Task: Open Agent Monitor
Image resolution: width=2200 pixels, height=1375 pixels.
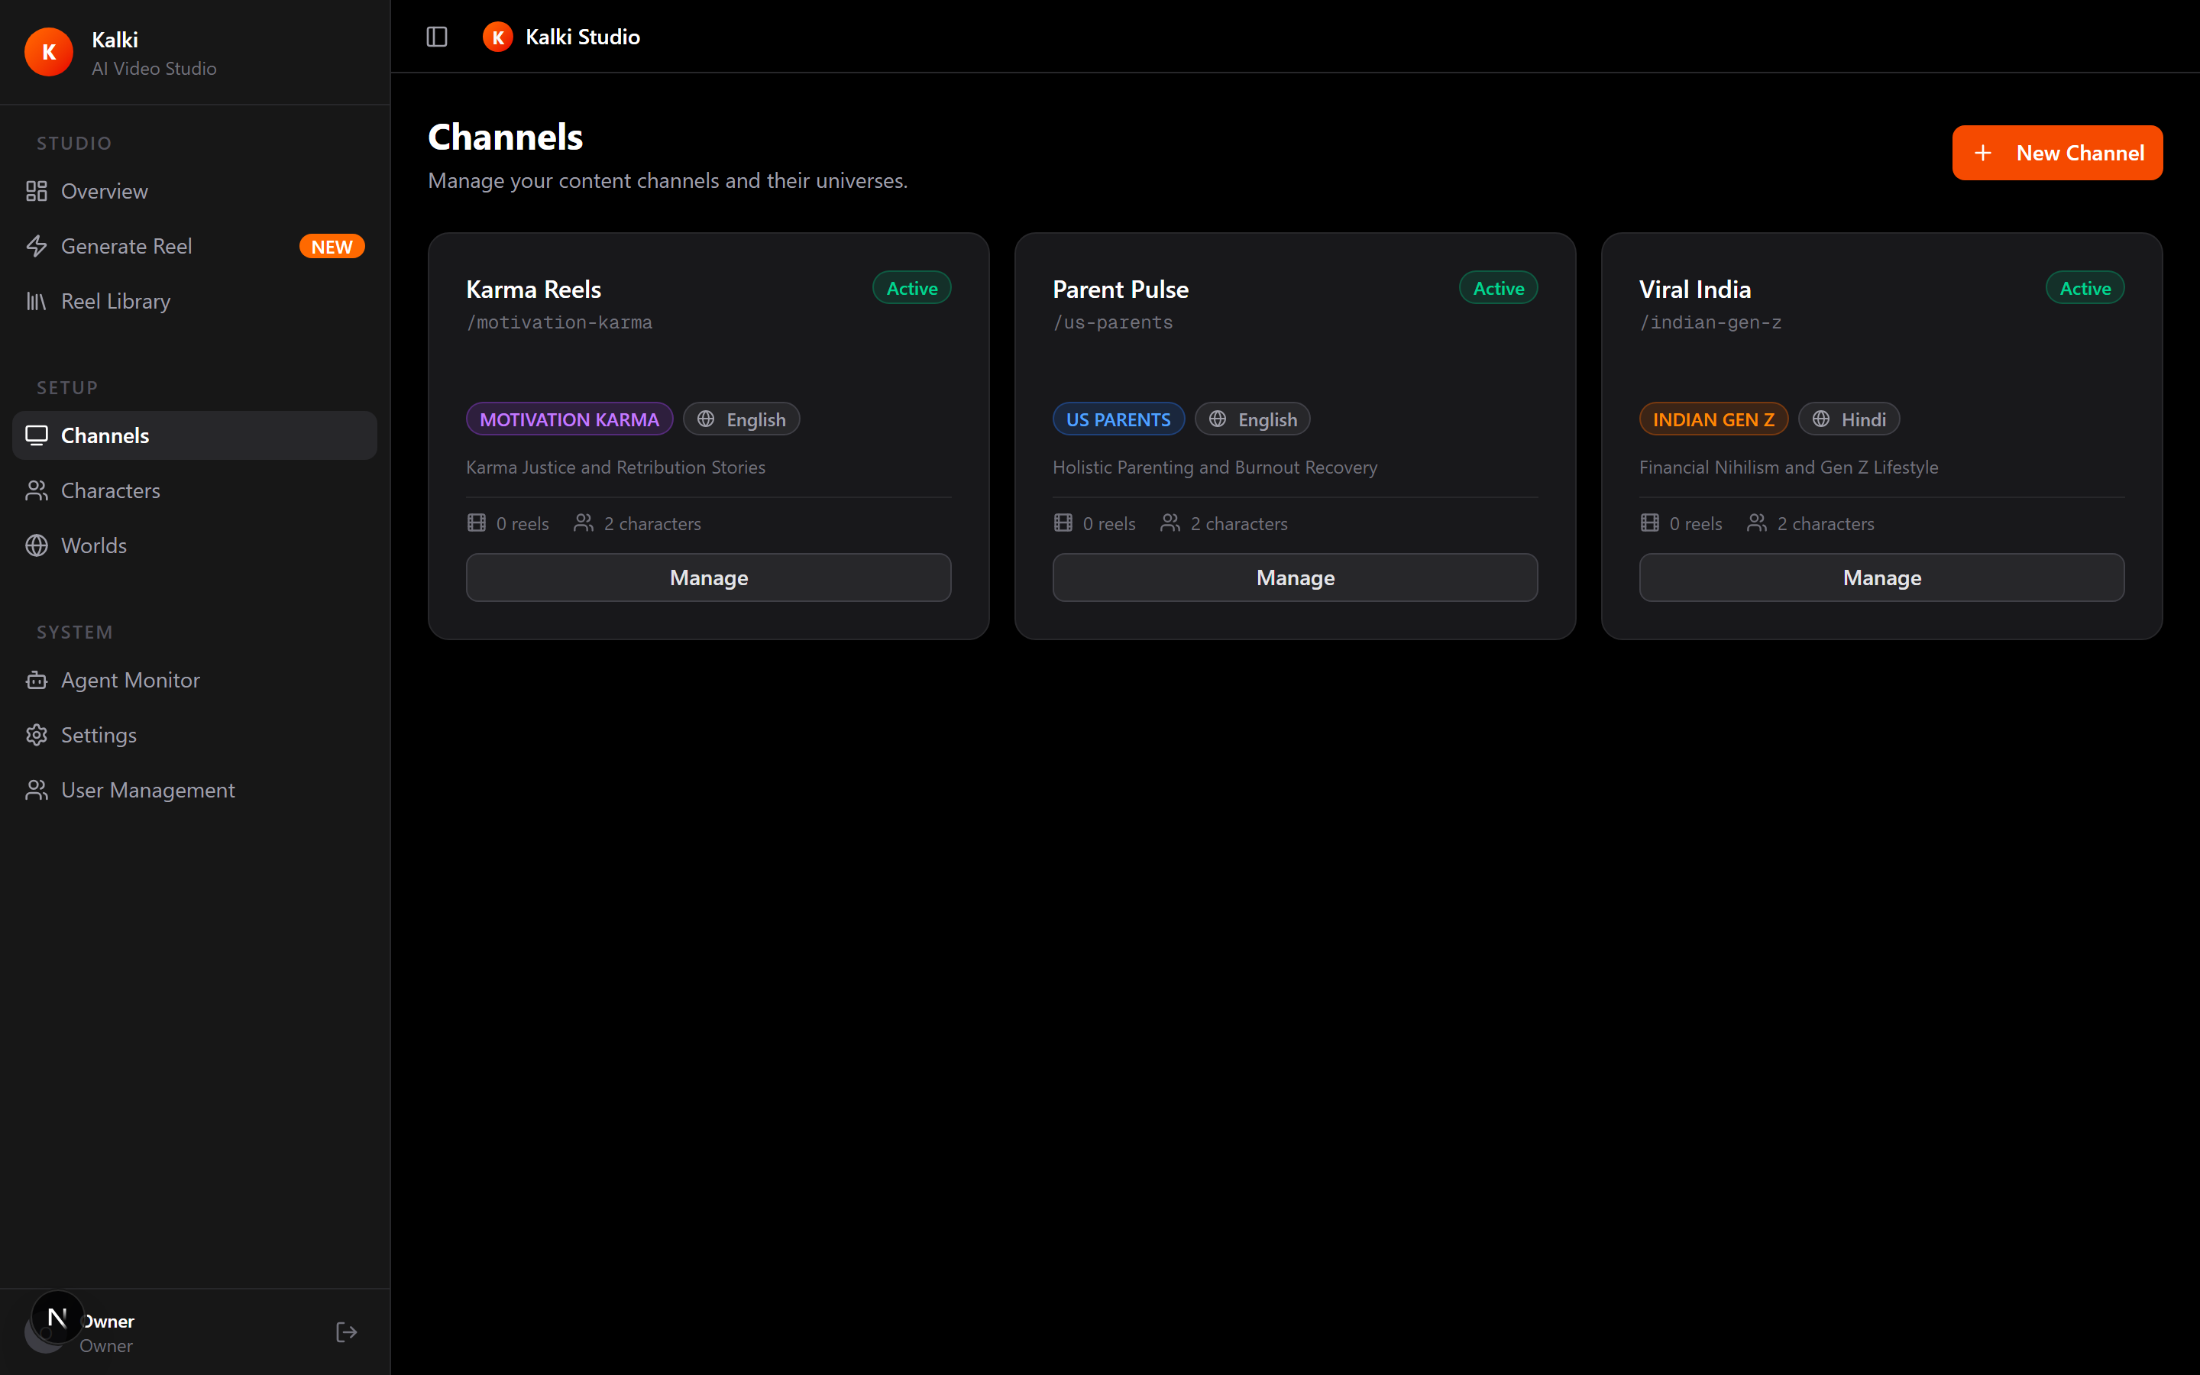Action: click(x=195, y=680)
